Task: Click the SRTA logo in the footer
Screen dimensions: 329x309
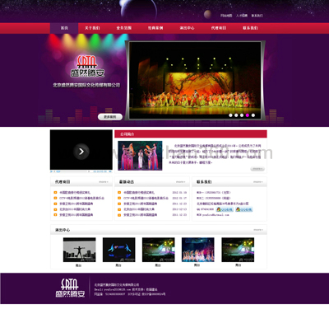Action: click(x=70, y=288)
